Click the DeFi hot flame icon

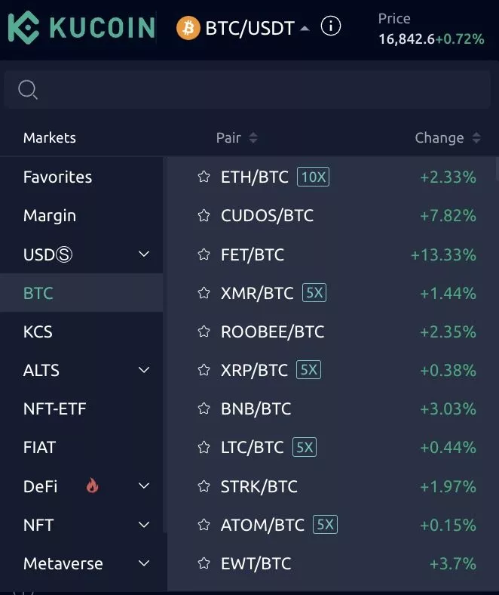[92, 486]
